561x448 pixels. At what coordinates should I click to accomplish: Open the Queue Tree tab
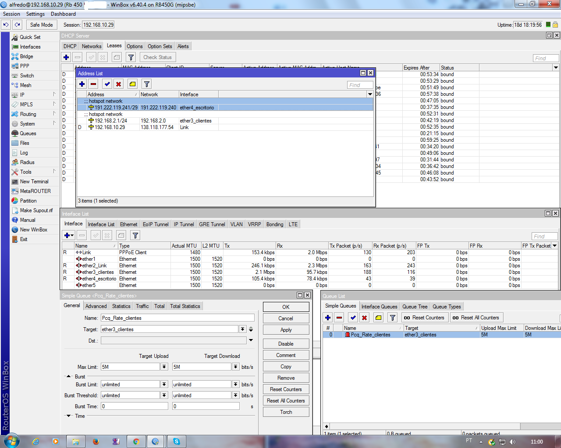(x=415, y=307)
